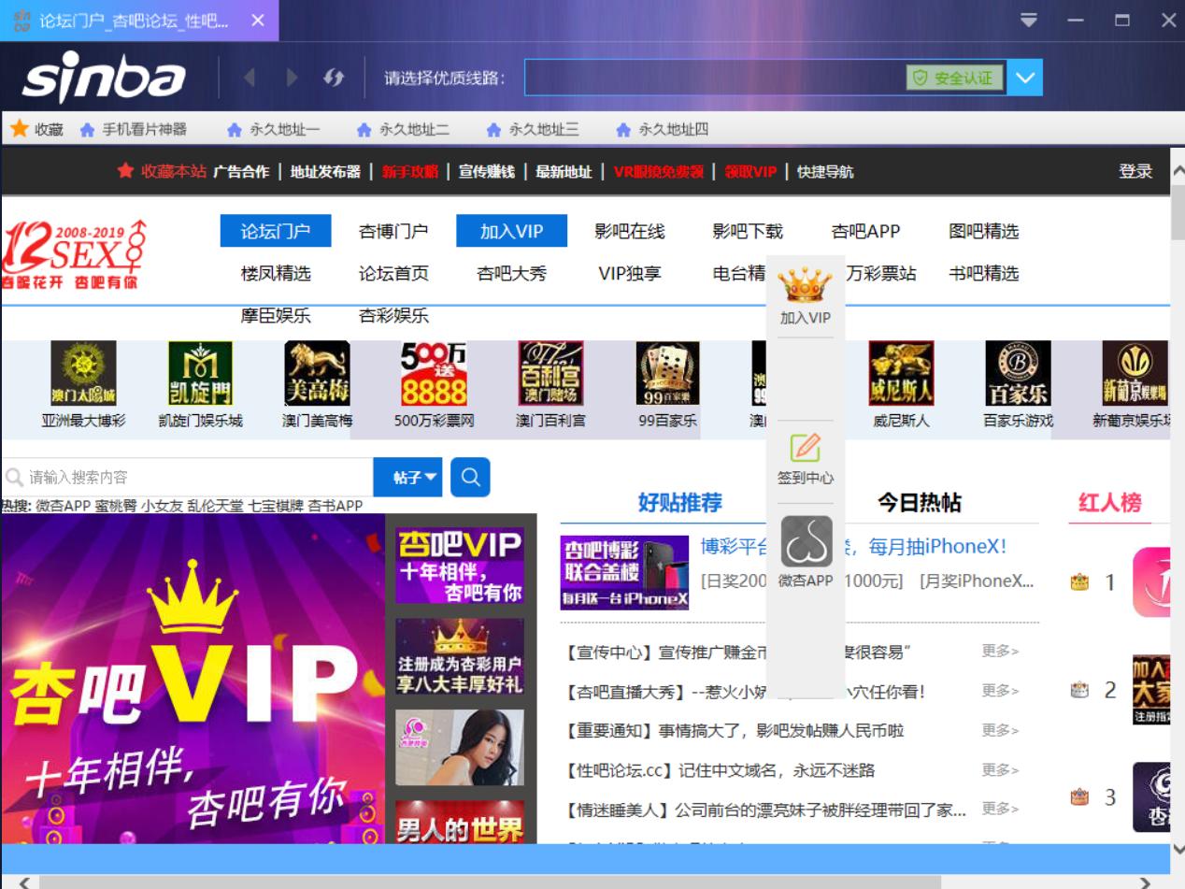Click the browser forward arrow
This screenshot has height=889, width=1185.
point(292,78)
